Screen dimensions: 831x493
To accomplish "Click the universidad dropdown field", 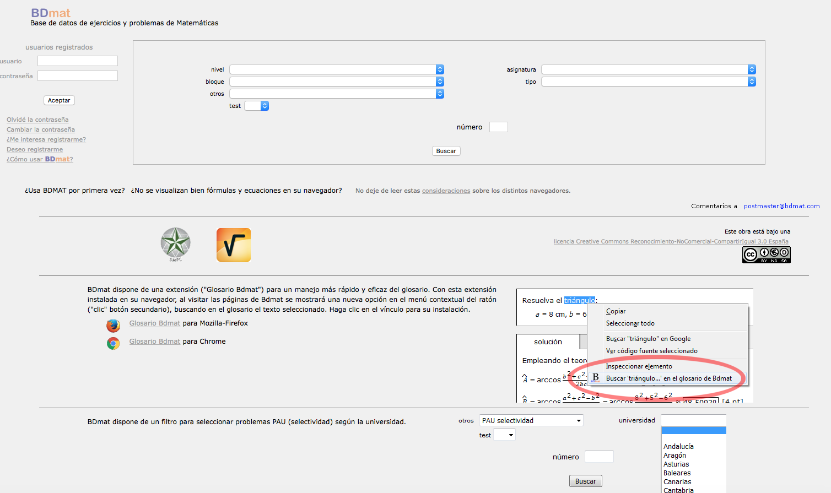I will click(x=693, y=420).
